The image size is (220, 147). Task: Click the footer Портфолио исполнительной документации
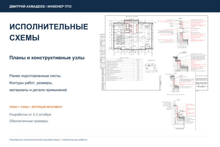pyautogui.click(x=34, y=140)
